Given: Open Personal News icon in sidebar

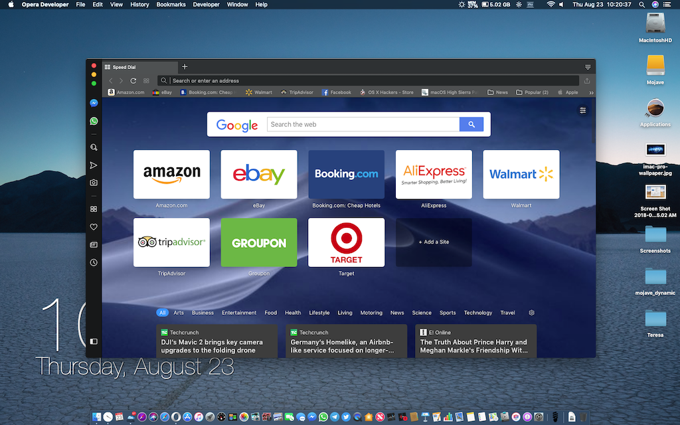Looking at the screenshot, I should point(94,244).
